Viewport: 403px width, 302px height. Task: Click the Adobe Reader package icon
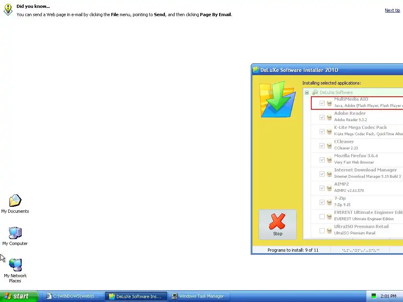coord(329,117)
